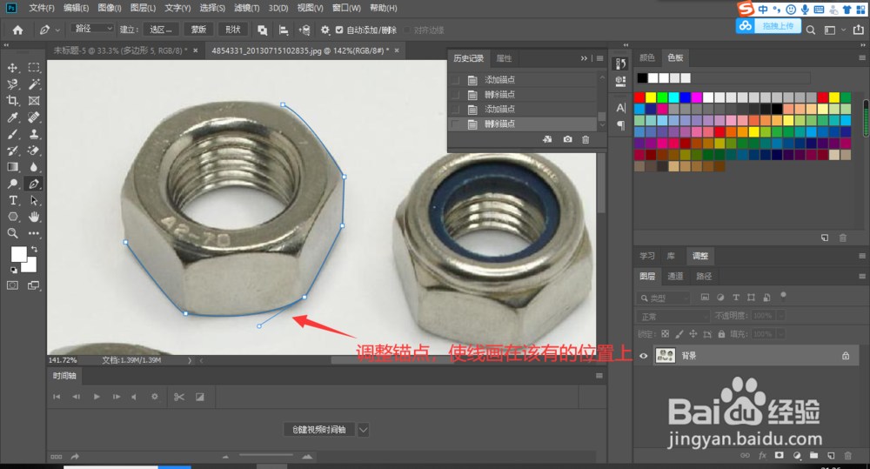Screen dimensions: 870x469
Task: Toggle history source box for first 添加锚点
Action: coord(456,80)
